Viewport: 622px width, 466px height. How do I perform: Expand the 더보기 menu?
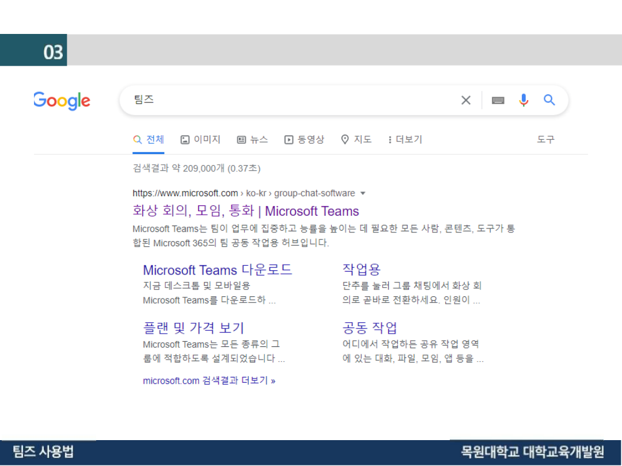point(405,140)
